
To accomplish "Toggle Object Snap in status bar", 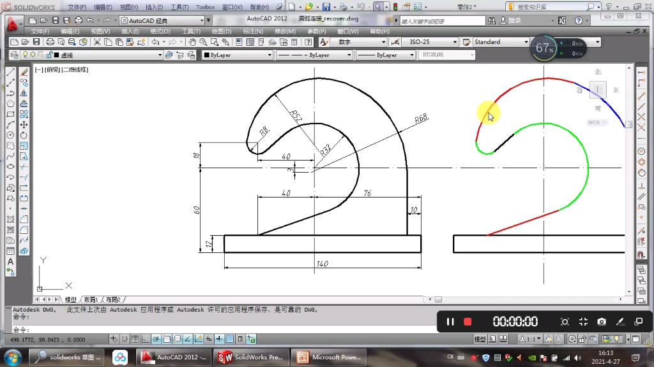I will point(166,340).
